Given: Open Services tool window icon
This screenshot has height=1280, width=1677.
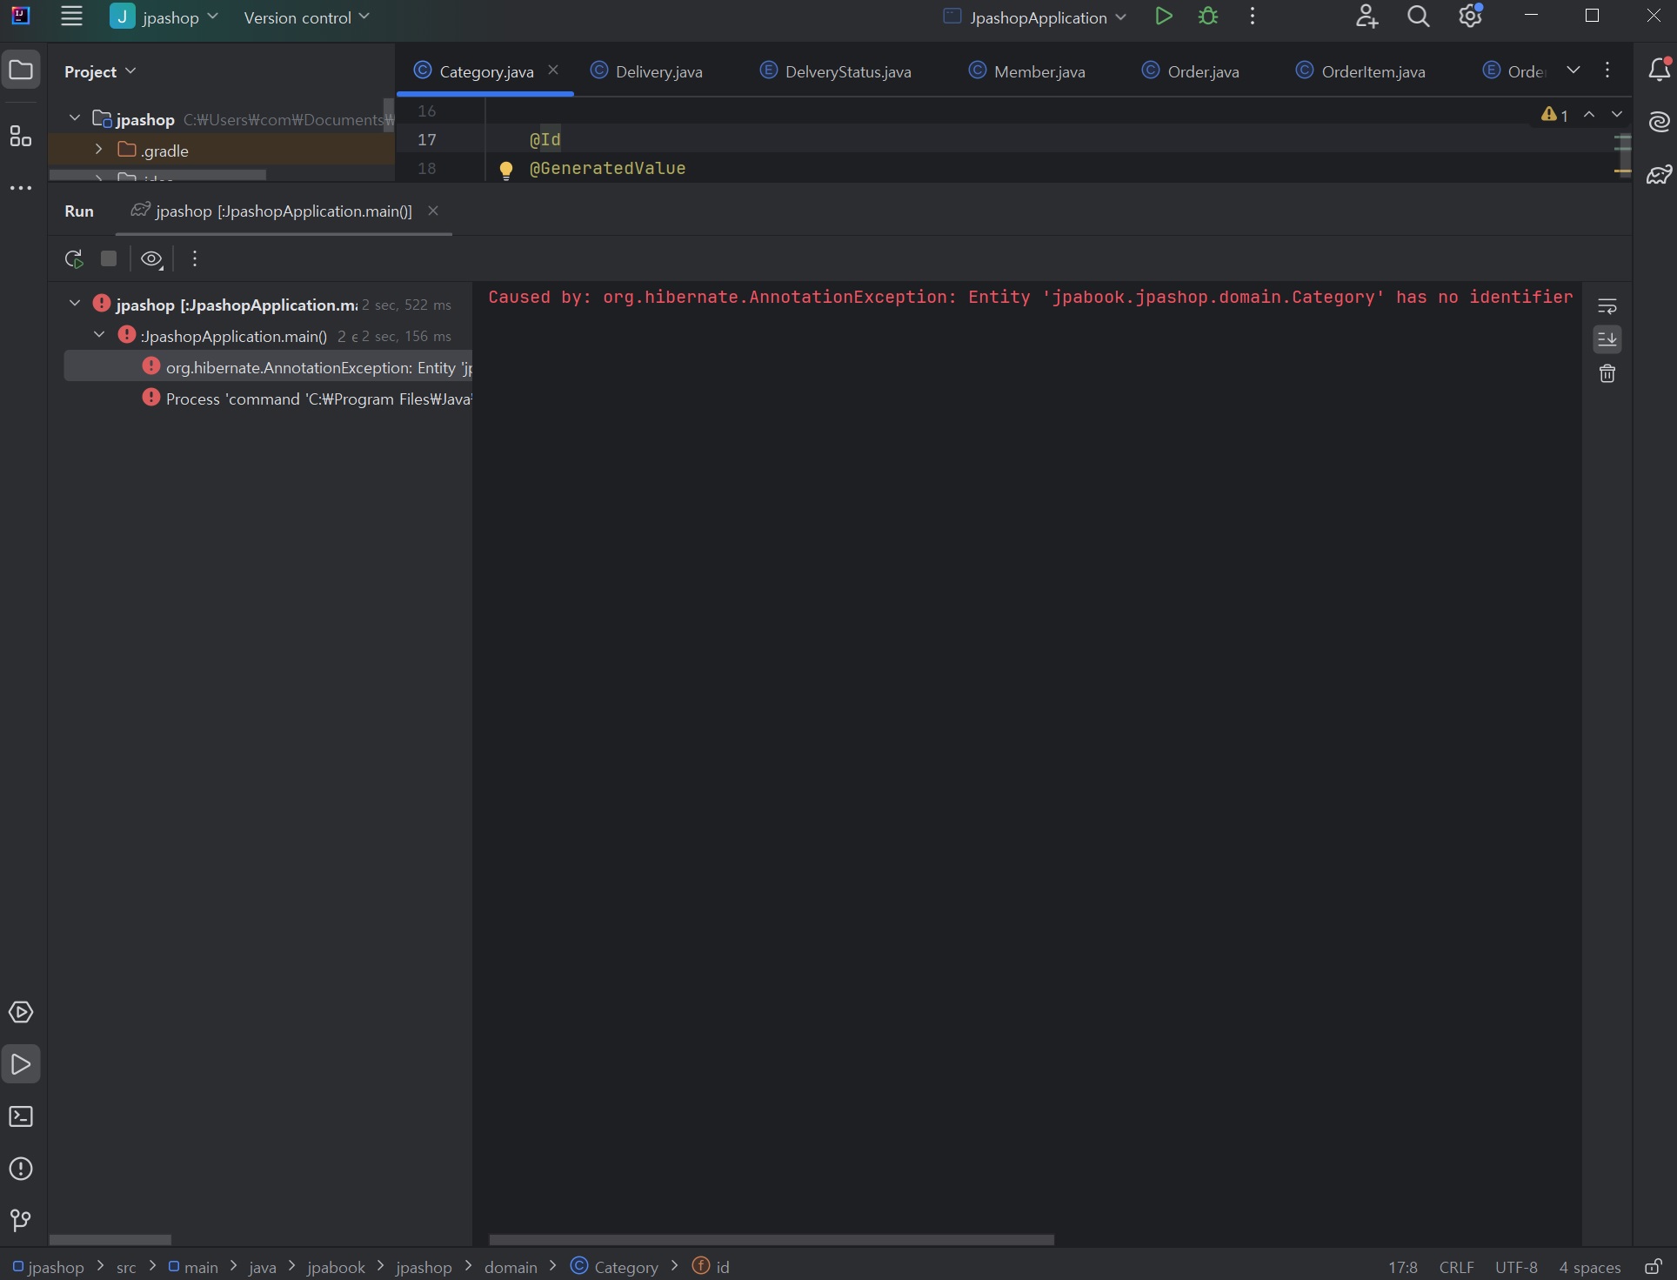Looking at the screenshot, I should pos(21,1012).
